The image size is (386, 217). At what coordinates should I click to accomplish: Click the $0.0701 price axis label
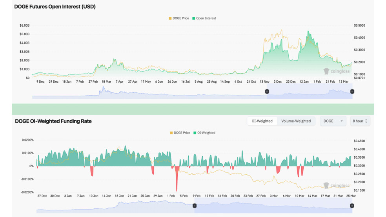[x=359, y=78]
